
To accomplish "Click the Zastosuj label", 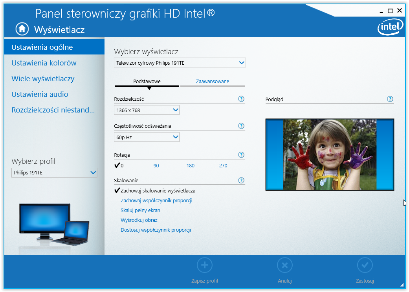I will 365,281.
